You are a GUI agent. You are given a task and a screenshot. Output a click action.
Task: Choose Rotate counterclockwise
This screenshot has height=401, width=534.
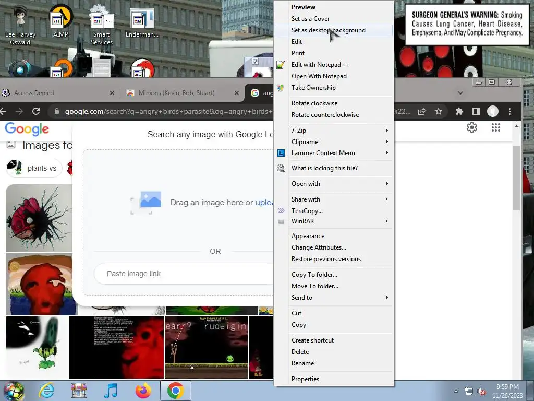(x=333, y=115)
